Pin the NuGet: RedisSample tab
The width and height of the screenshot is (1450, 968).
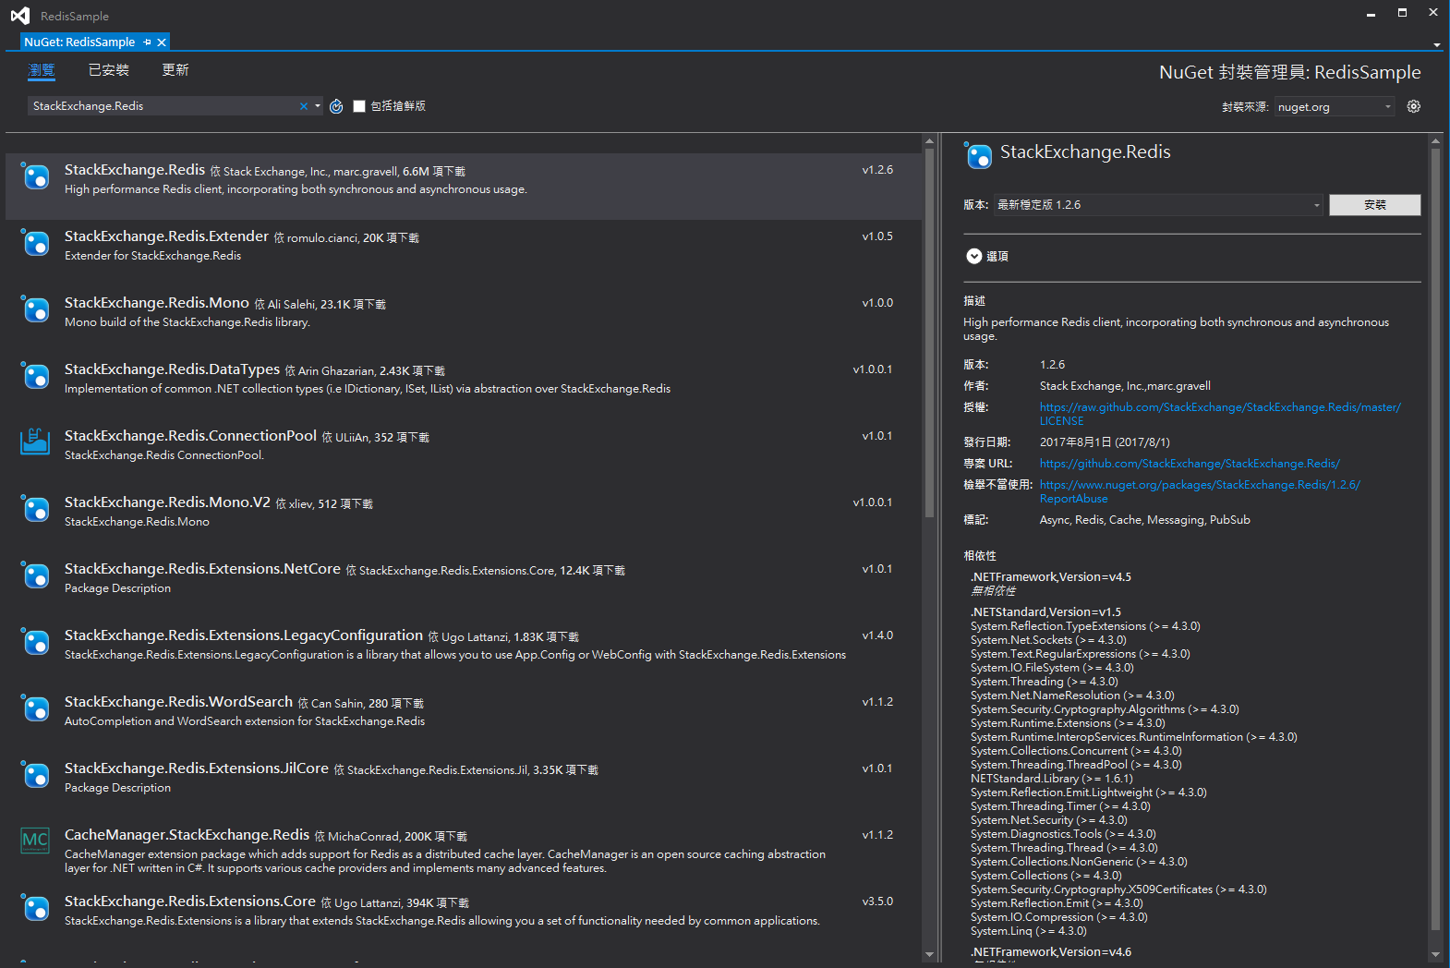click(x=148, y=42)
